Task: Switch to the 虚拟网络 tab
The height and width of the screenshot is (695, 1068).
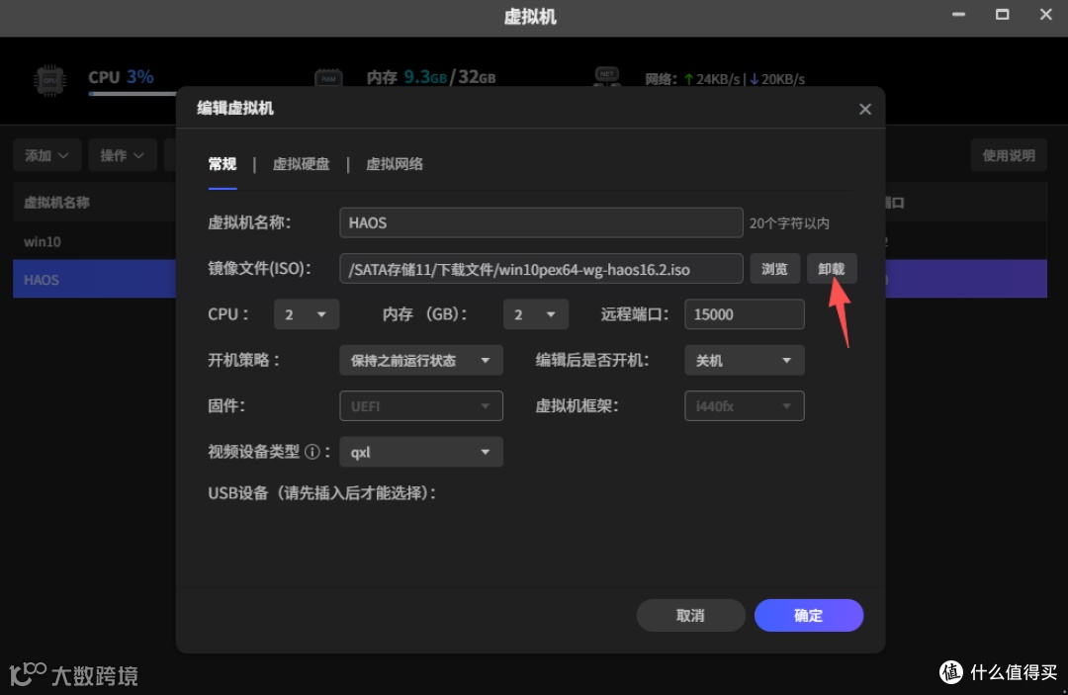Action: coord(394,164)
